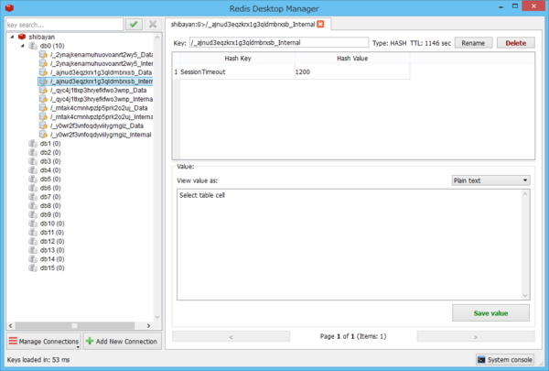Click the next page arrow button

coord(476,336)
